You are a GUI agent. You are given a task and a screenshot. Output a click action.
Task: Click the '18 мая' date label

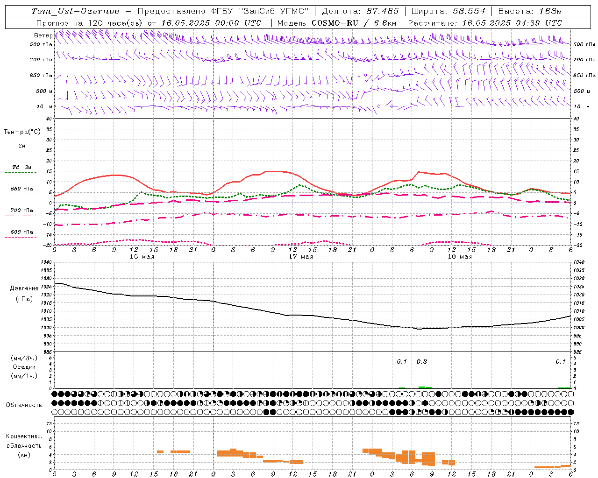coord(460,257)
